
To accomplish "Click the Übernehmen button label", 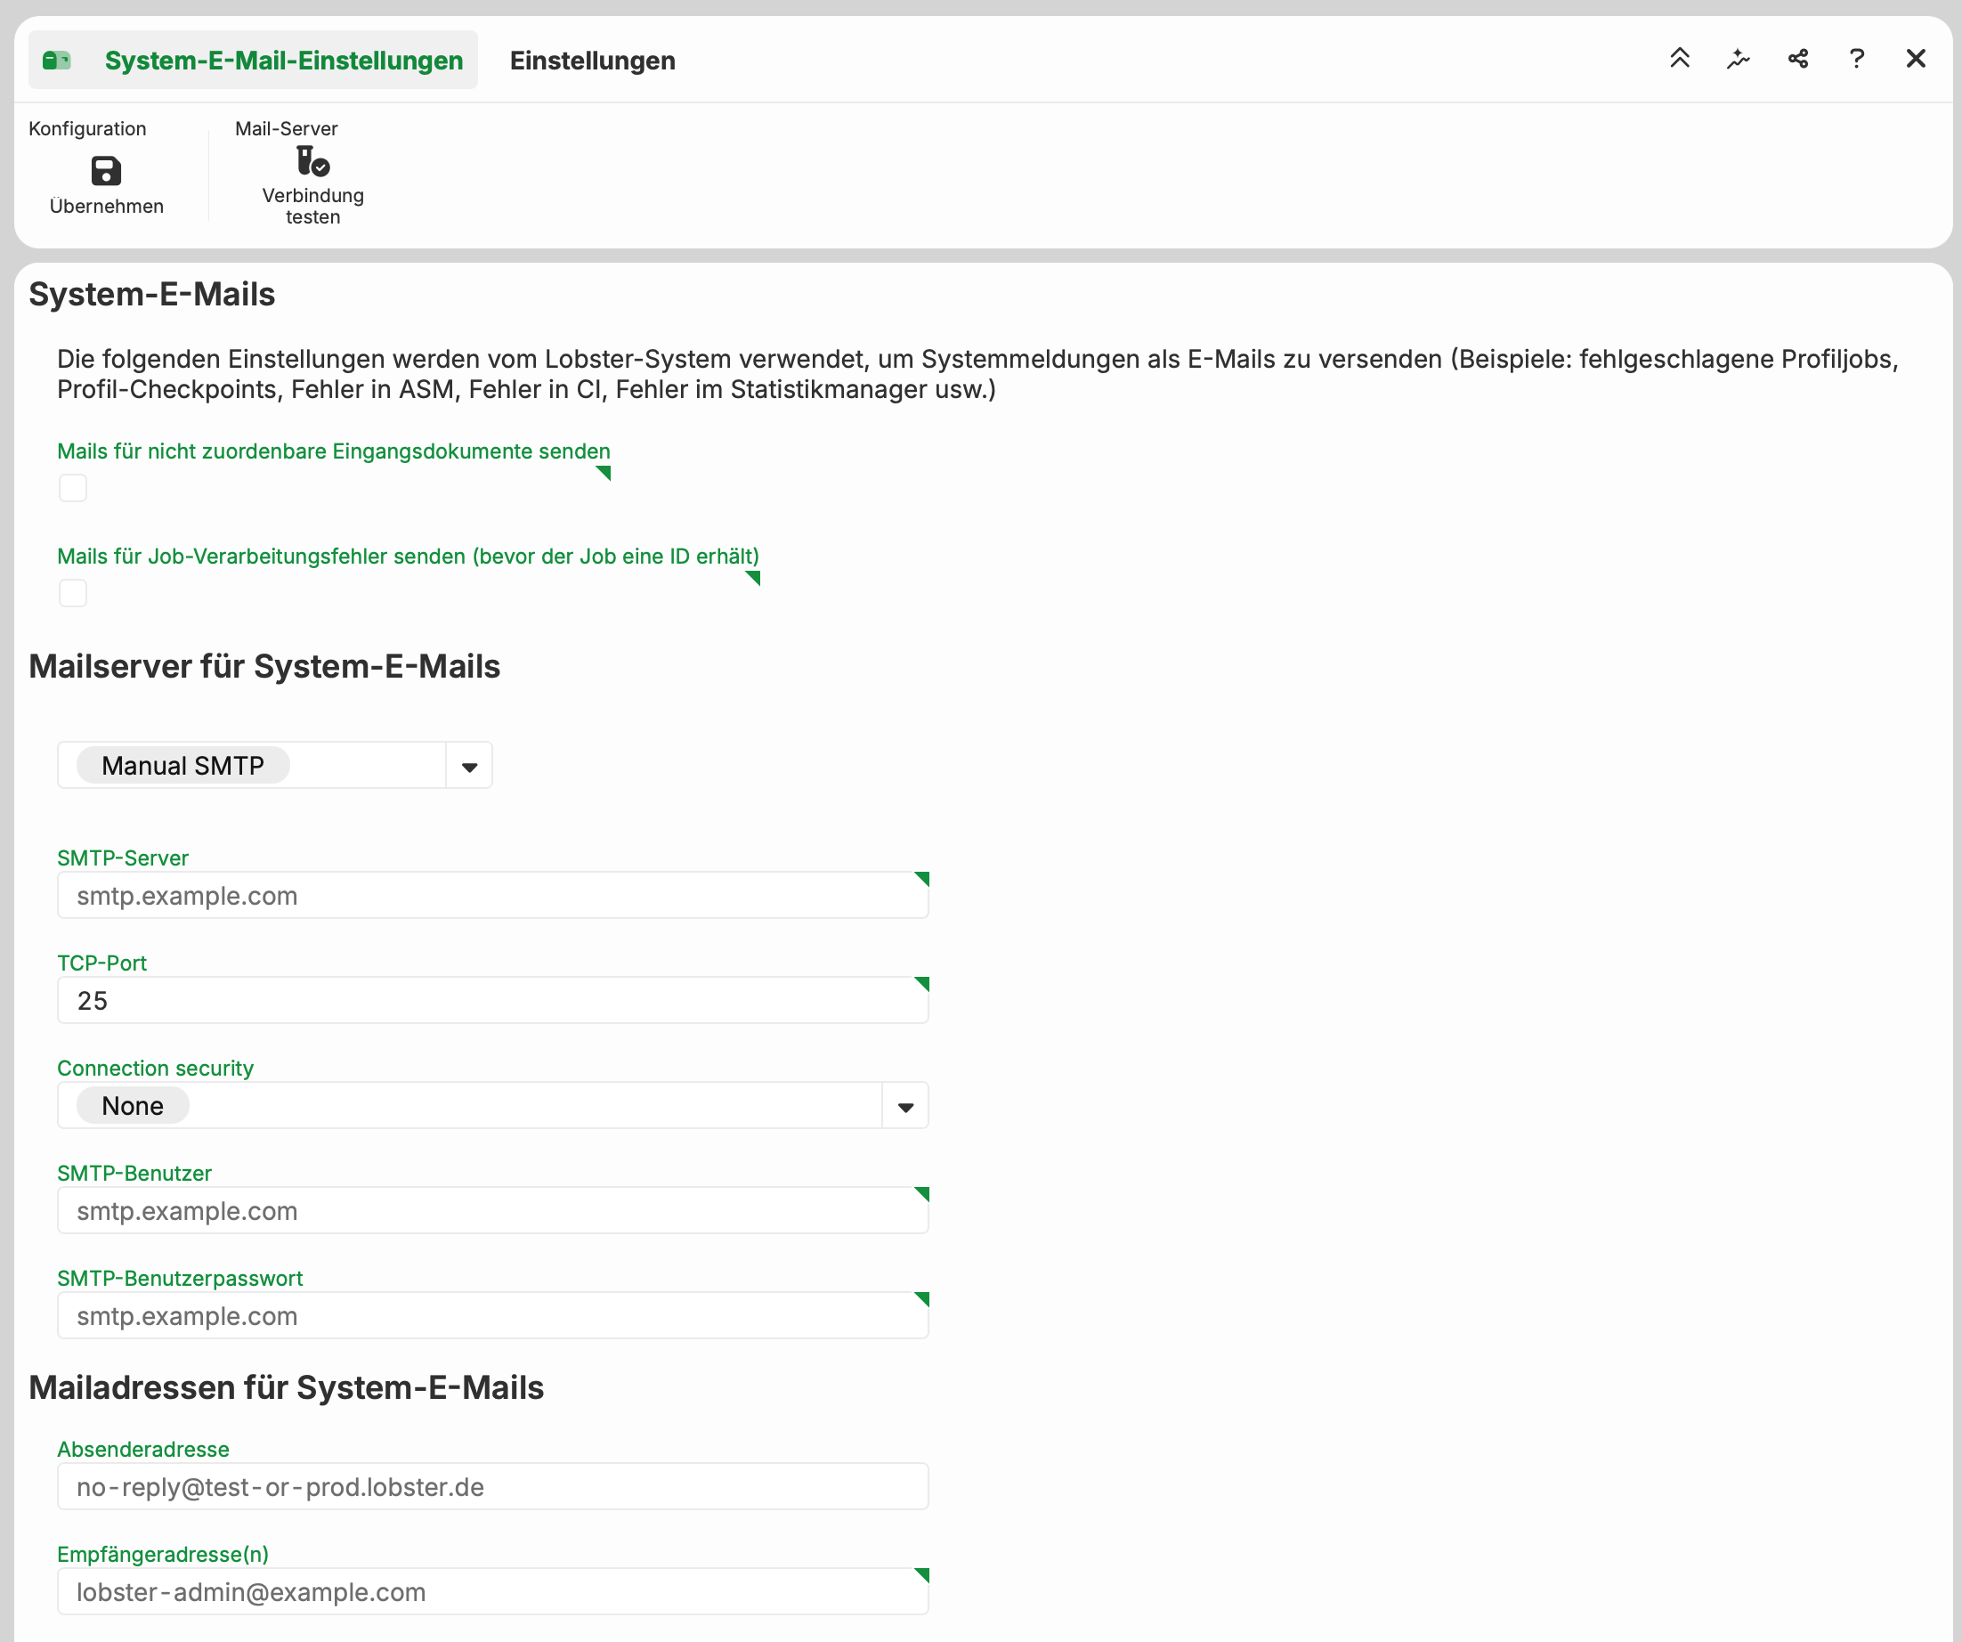I will pos(107,206).
